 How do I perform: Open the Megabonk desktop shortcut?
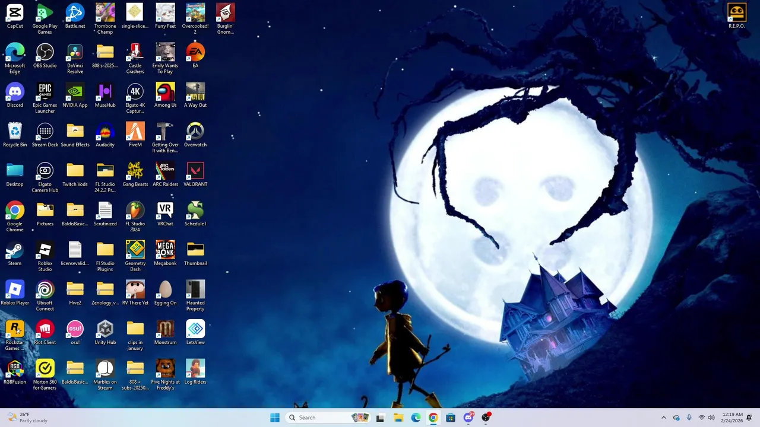[x=165, y=254]
